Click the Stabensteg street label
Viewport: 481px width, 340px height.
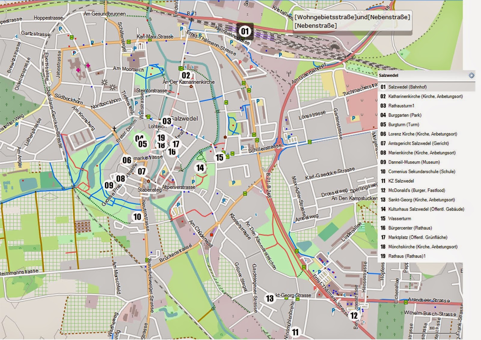(x=150, y=190)
